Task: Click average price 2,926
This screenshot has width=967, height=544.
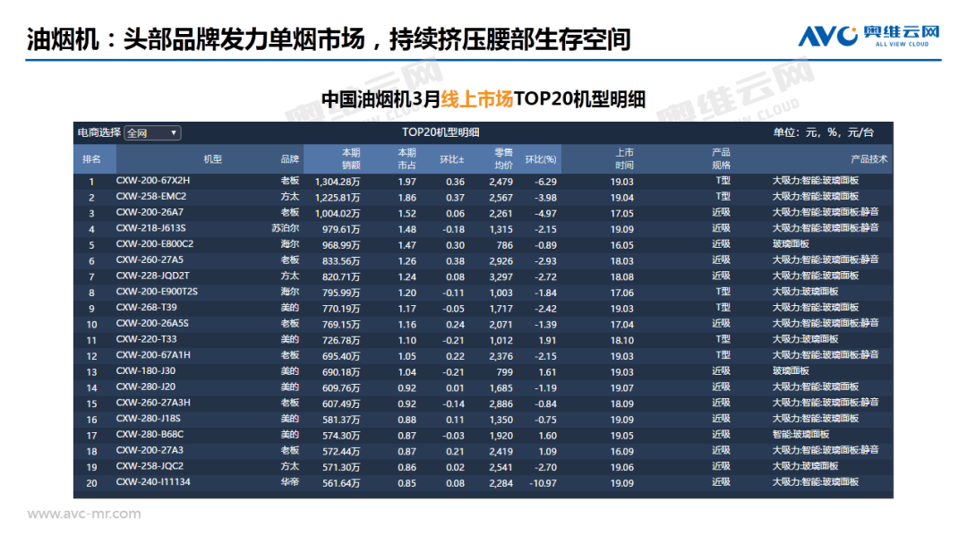Action: [x=501, y=261]
